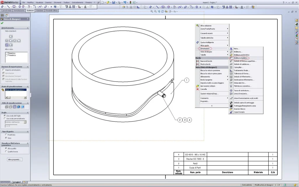Check the *Trimetrico view checkbox
This screenshot has width=299, height=187.
[x=6, y=56]
